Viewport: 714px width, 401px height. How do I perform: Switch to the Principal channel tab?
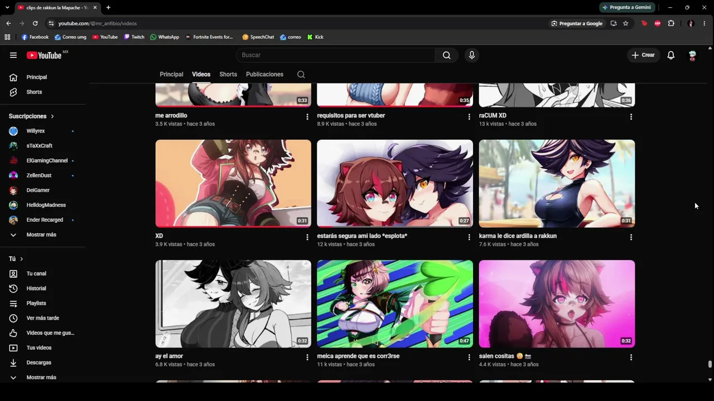coord(171,75)
